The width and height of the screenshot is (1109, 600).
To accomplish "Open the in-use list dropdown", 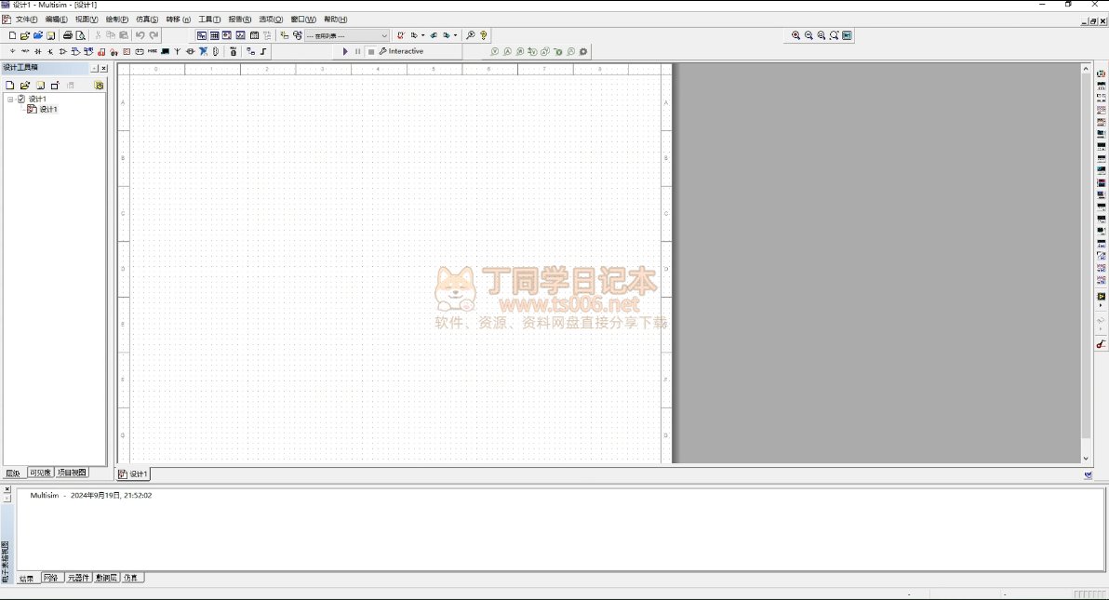I will pyautogui.click(x=384, y=35).
